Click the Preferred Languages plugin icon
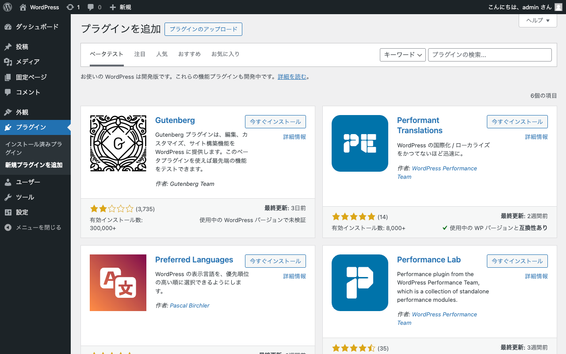Viewport: 566px width, 354px height. tap(118, 283)
